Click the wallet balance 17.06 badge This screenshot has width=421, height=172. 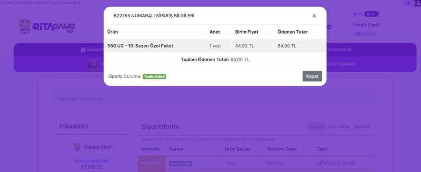[365, 34]
